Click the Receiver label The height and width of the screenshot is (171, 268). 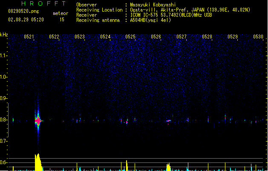(x=86, y=15)
